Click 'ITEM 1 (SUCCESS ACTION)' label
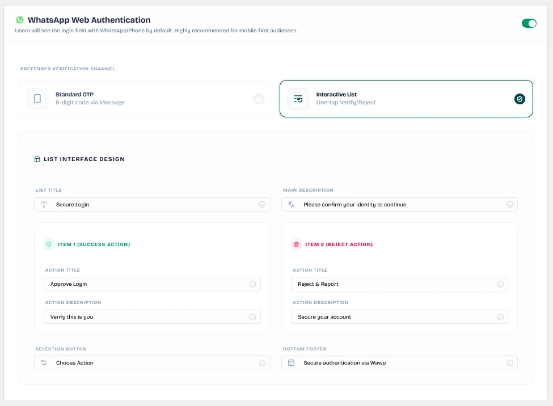 pos(94,244)
